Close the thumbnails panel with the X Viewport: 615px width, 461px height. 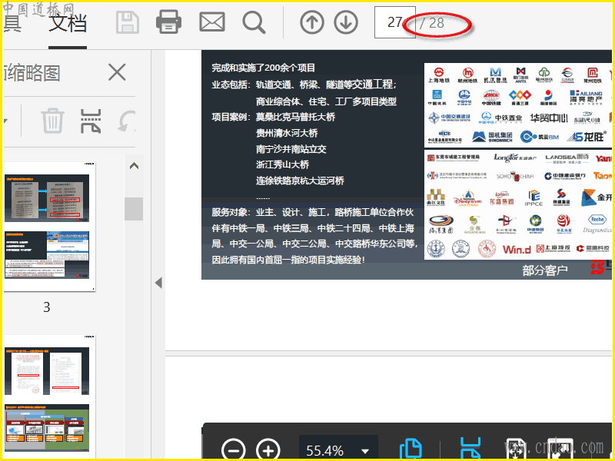coord(117,72)
